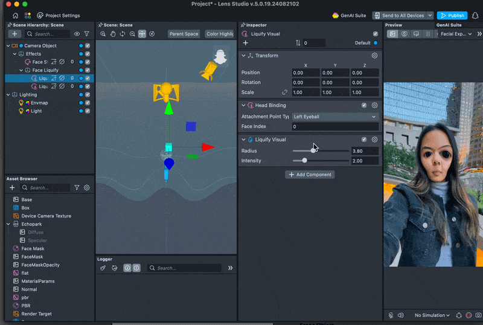Click the Add Component button

pyautogui.click(x=310, y=175)
